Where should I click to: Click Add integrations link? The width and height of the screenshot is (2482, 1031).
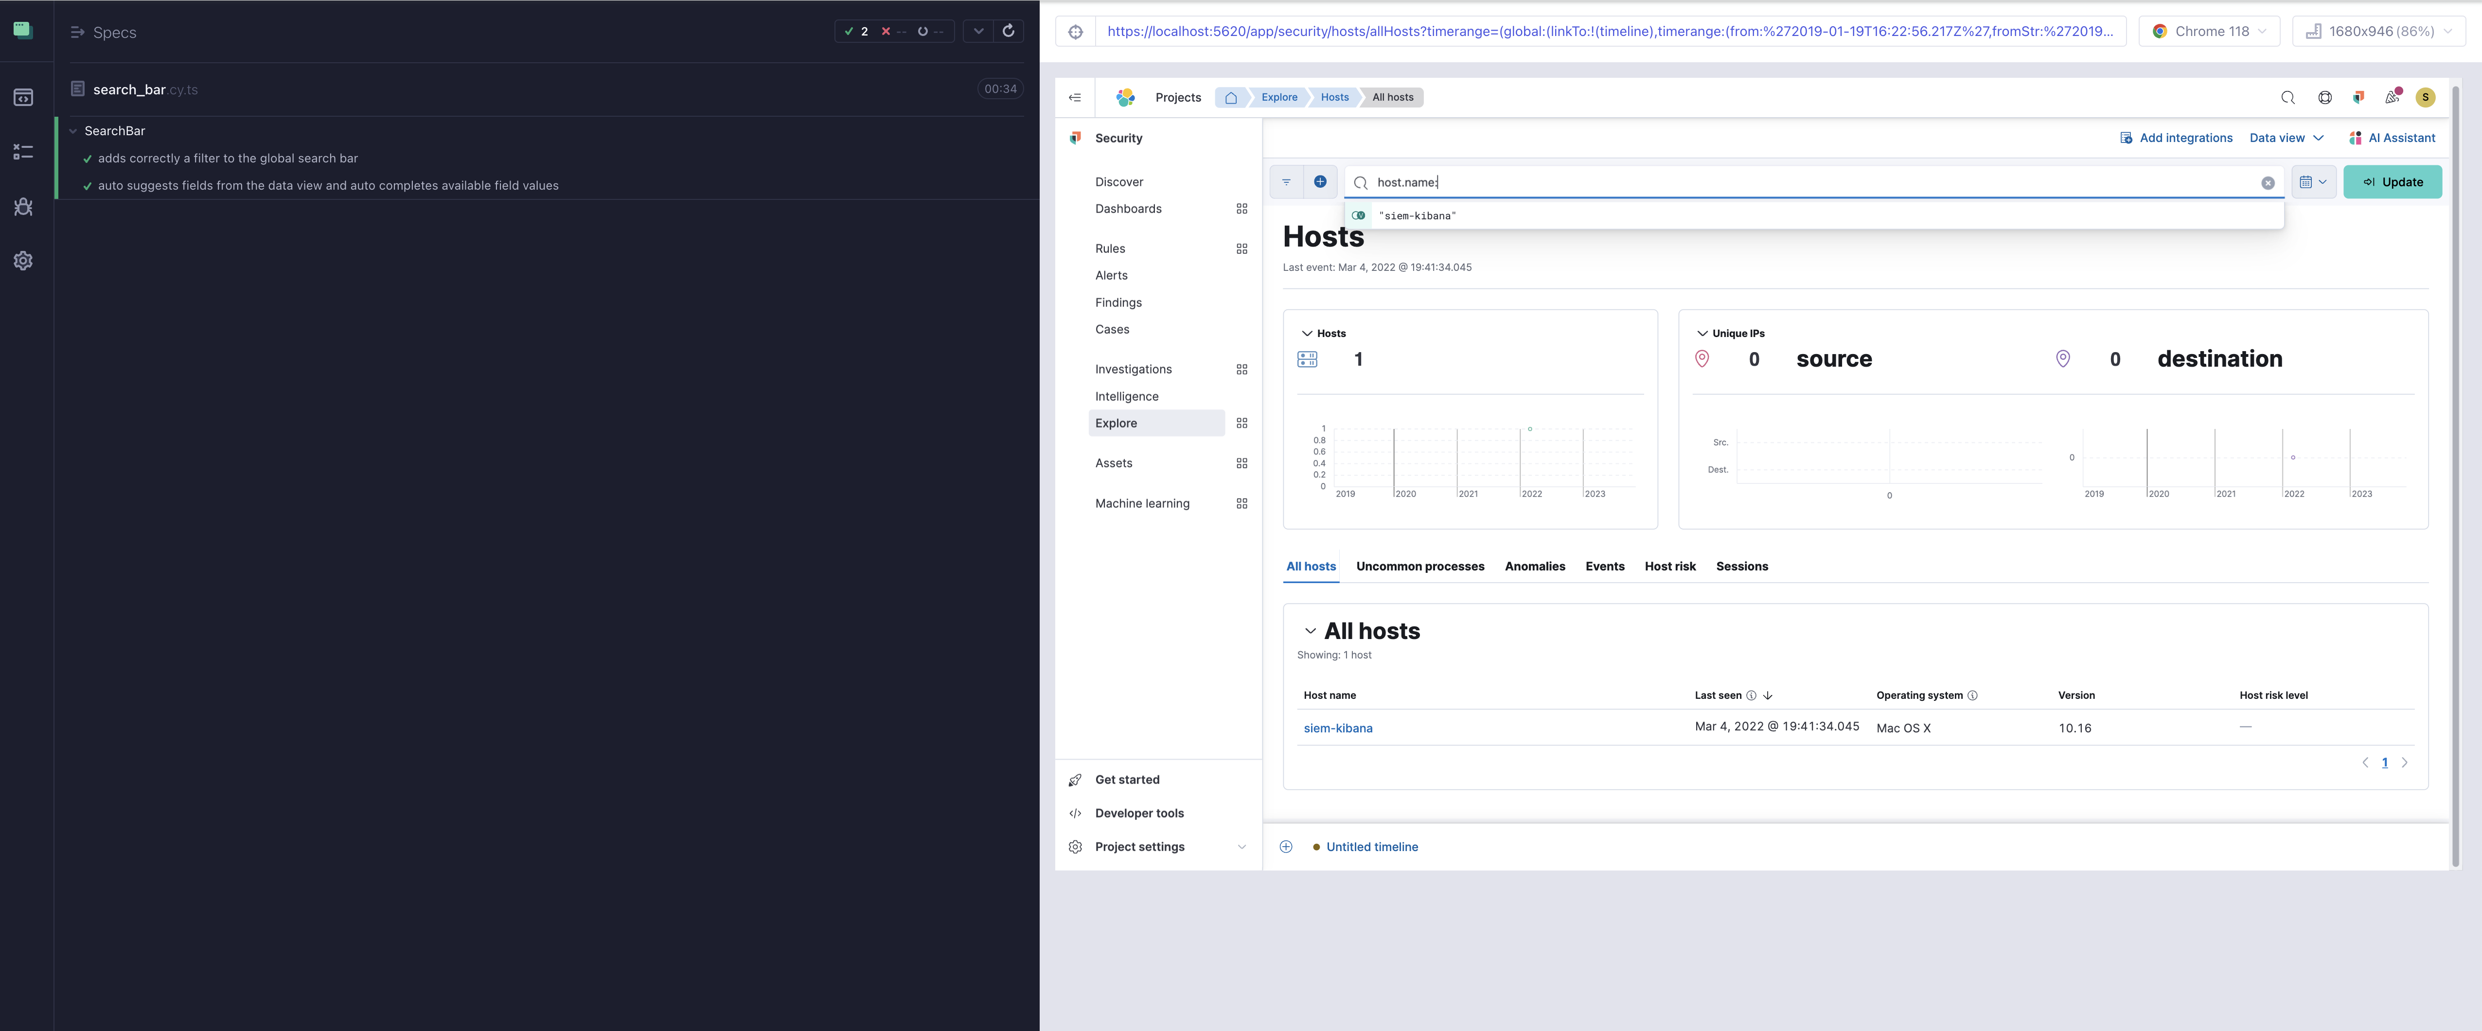2176,138
